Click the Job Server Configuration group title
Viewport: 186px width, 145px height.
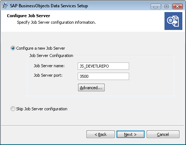[51, 56]
